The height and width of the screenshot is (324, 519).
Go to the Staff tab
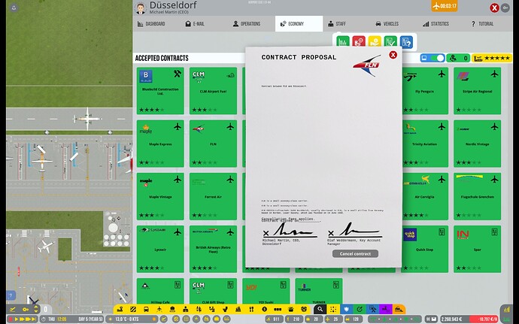[337, 24]
